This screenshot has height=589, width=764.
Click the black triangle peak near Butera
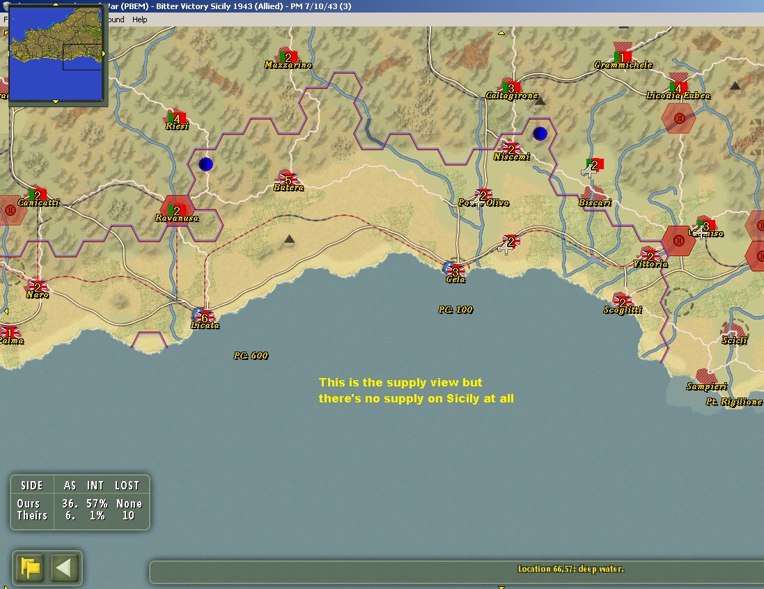[289, 239]
